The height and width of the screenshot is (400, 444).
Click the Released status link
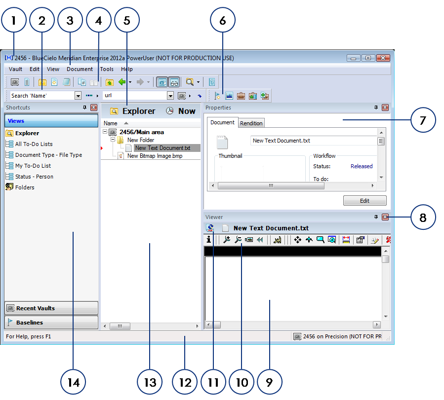click(x=362, y=166)
